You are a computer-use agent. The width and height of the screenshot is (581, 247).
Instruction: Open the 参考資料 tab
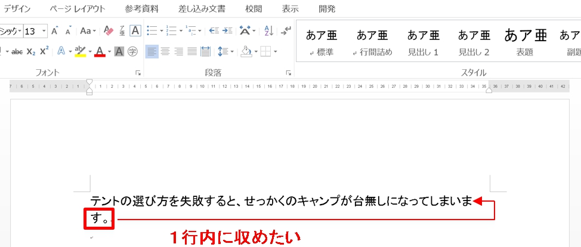pyautogui.click(x=141, y=9)
